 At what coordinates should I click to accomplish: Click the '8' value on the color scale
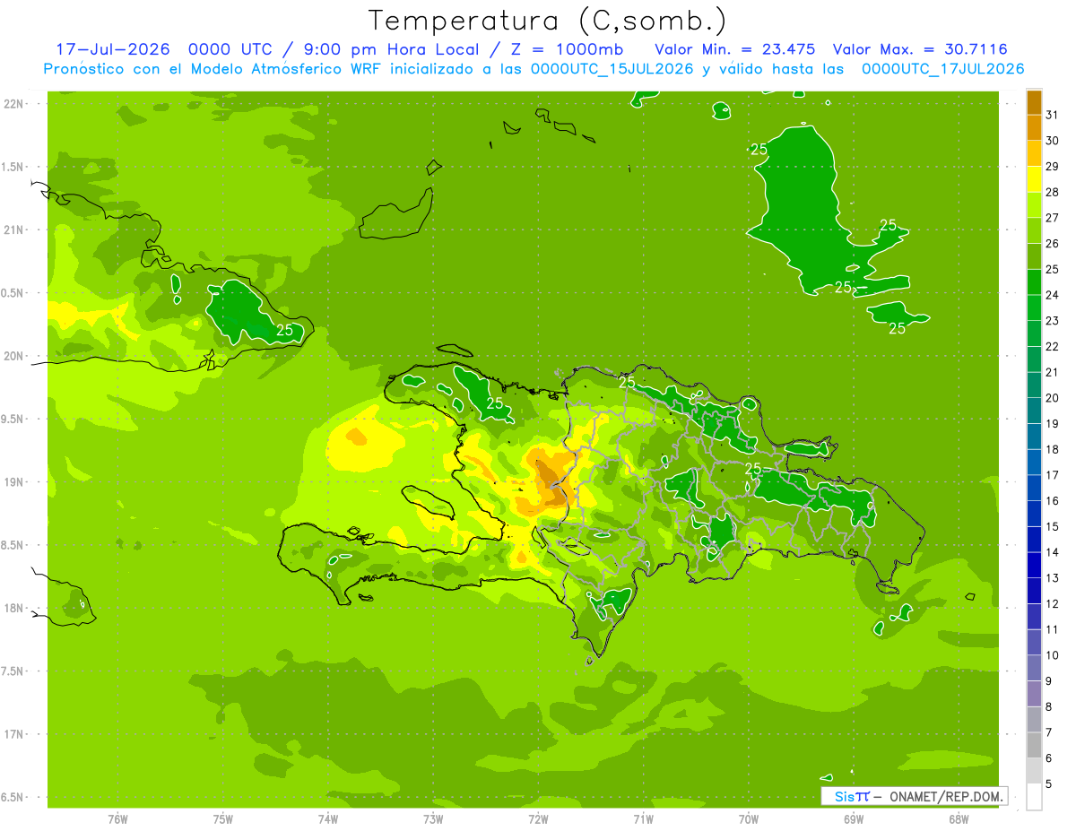pyautogui.click(x=1049, y=707)
